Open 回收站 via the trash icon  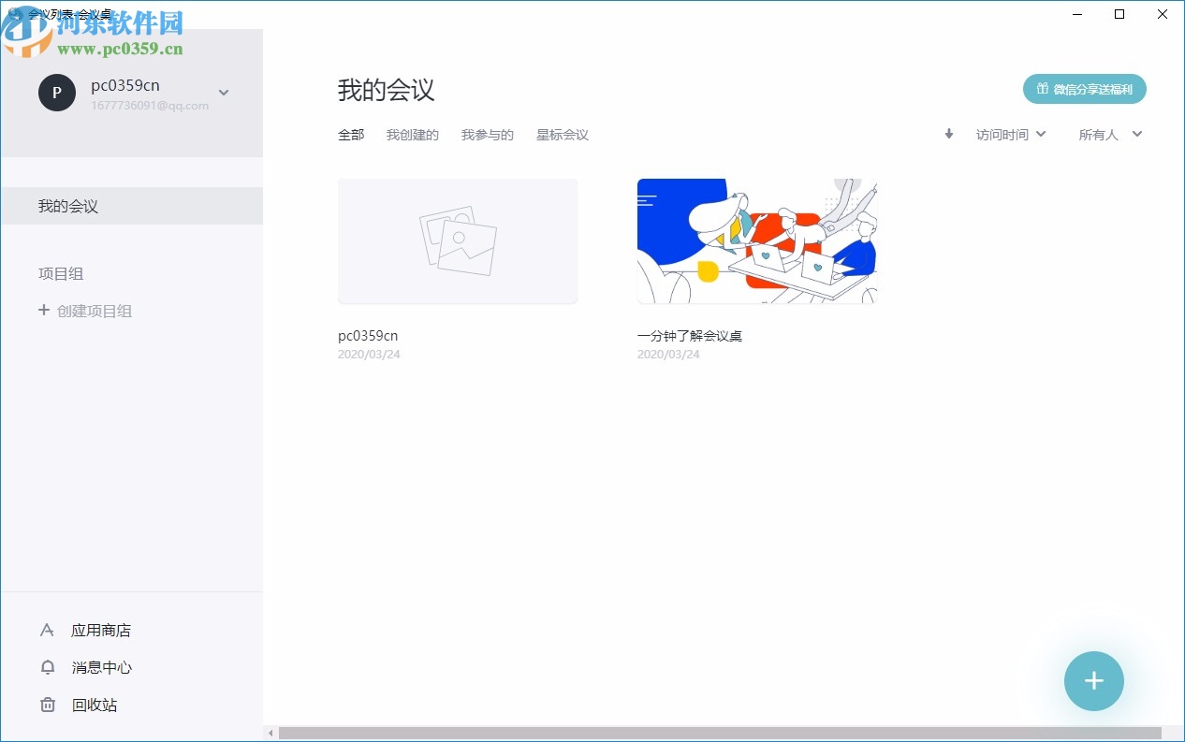[48, 705]
